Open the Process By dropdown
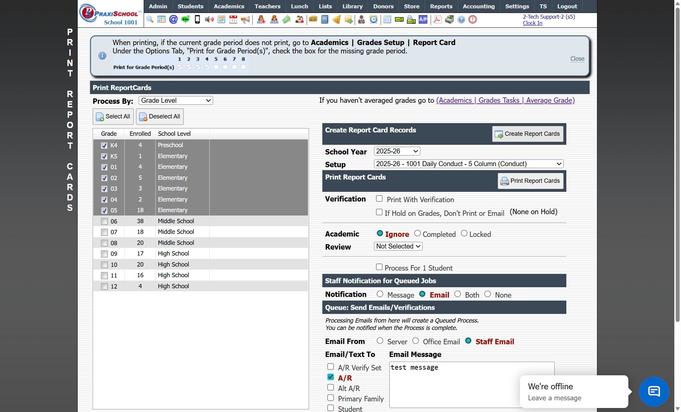The image size is (681, 412). [x=176, y=100]
